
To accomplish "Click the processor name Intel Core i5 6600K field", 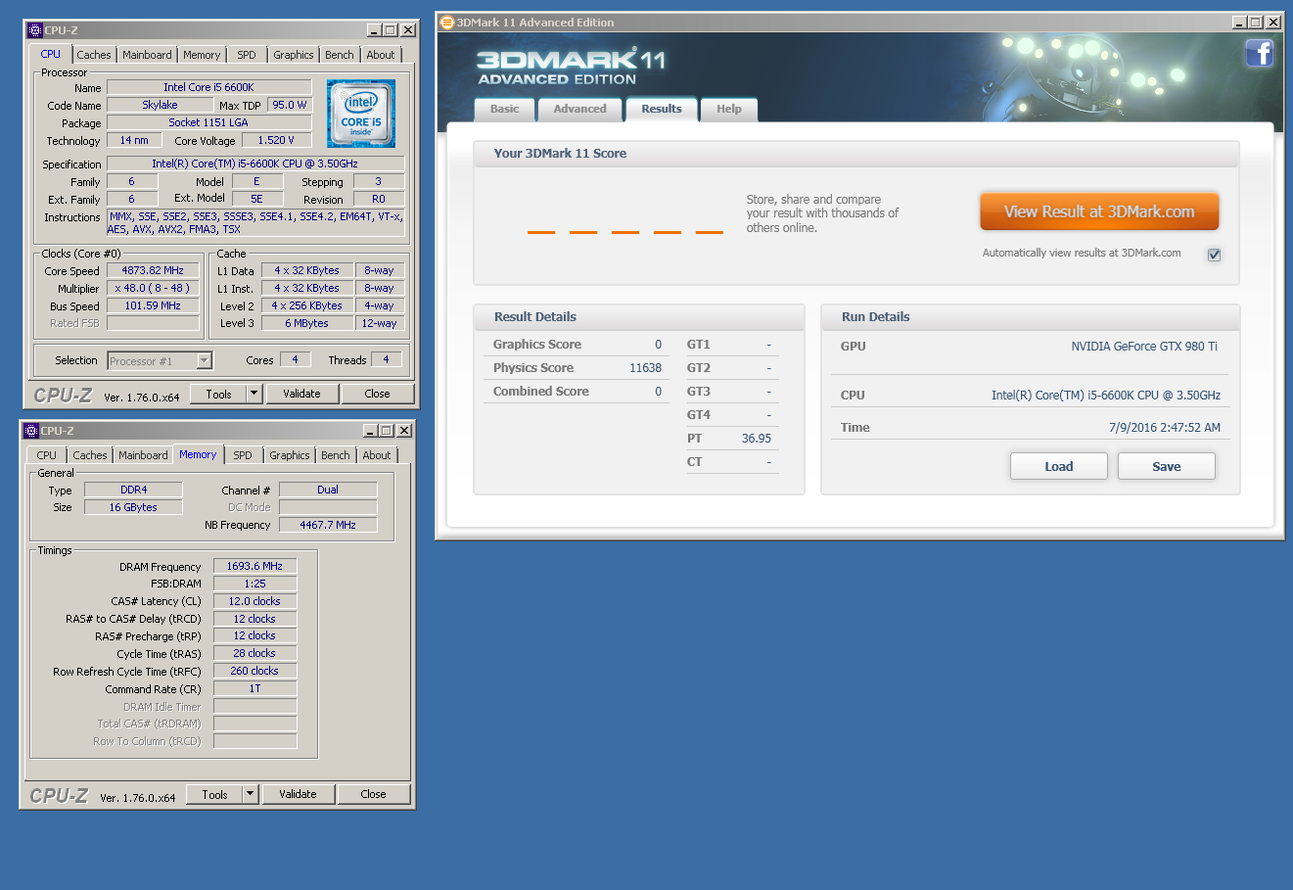I will 208,87.
